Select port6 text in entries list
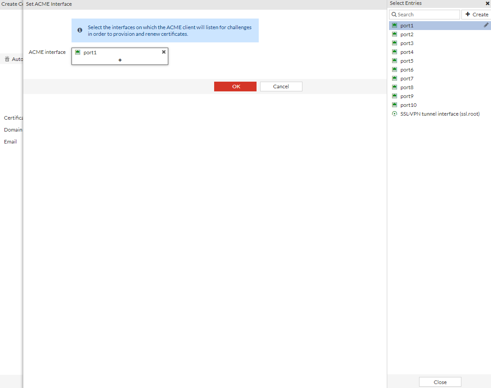 (407, 69)
